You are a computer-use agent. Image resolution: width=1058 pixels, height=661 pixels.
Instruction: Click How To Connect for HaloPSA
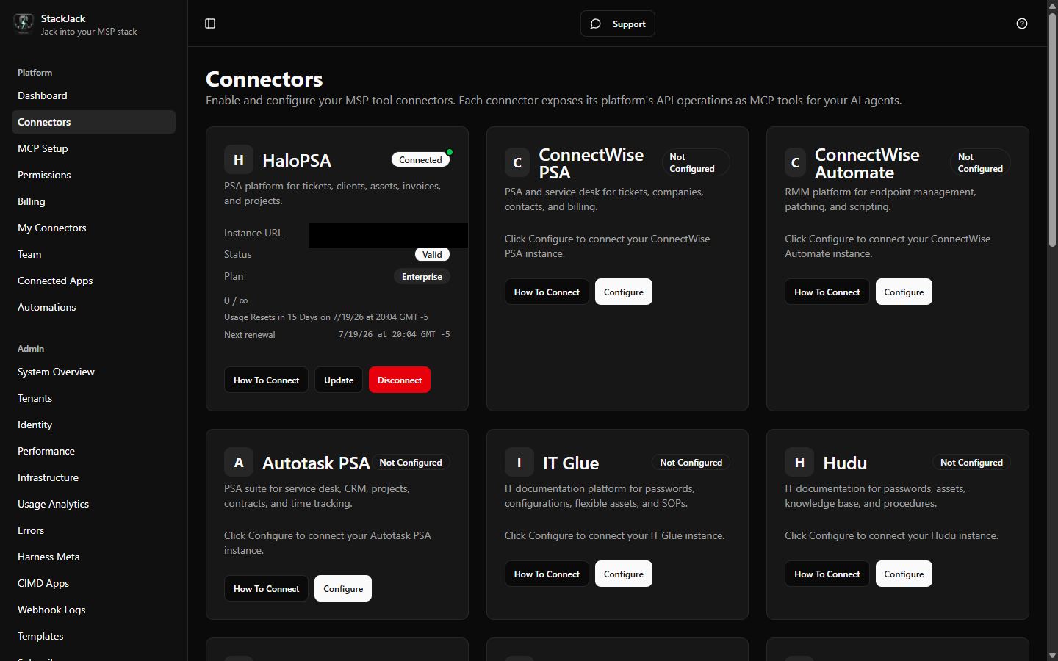(x=266, y=380)
